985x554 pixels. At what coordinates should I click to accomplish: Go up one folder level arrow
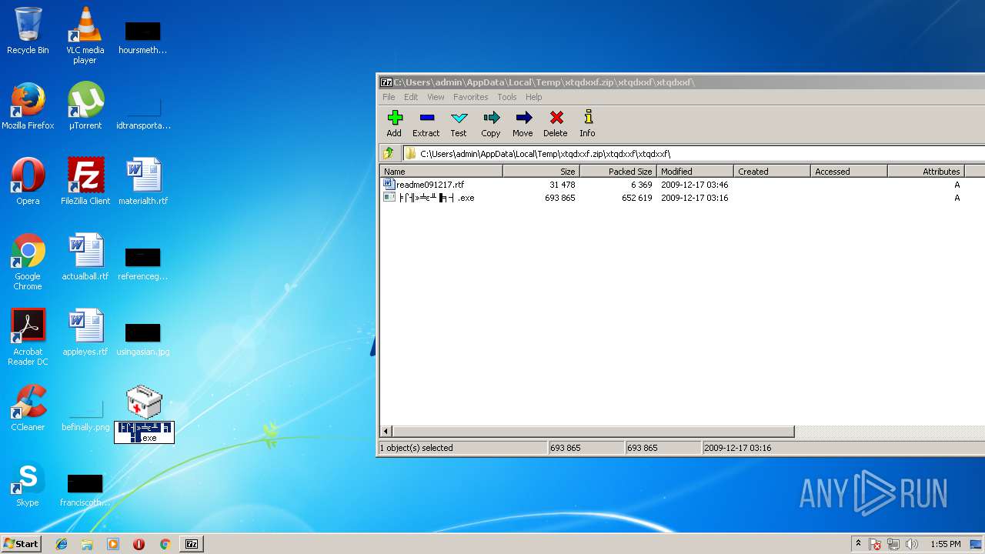coord(389,153)
